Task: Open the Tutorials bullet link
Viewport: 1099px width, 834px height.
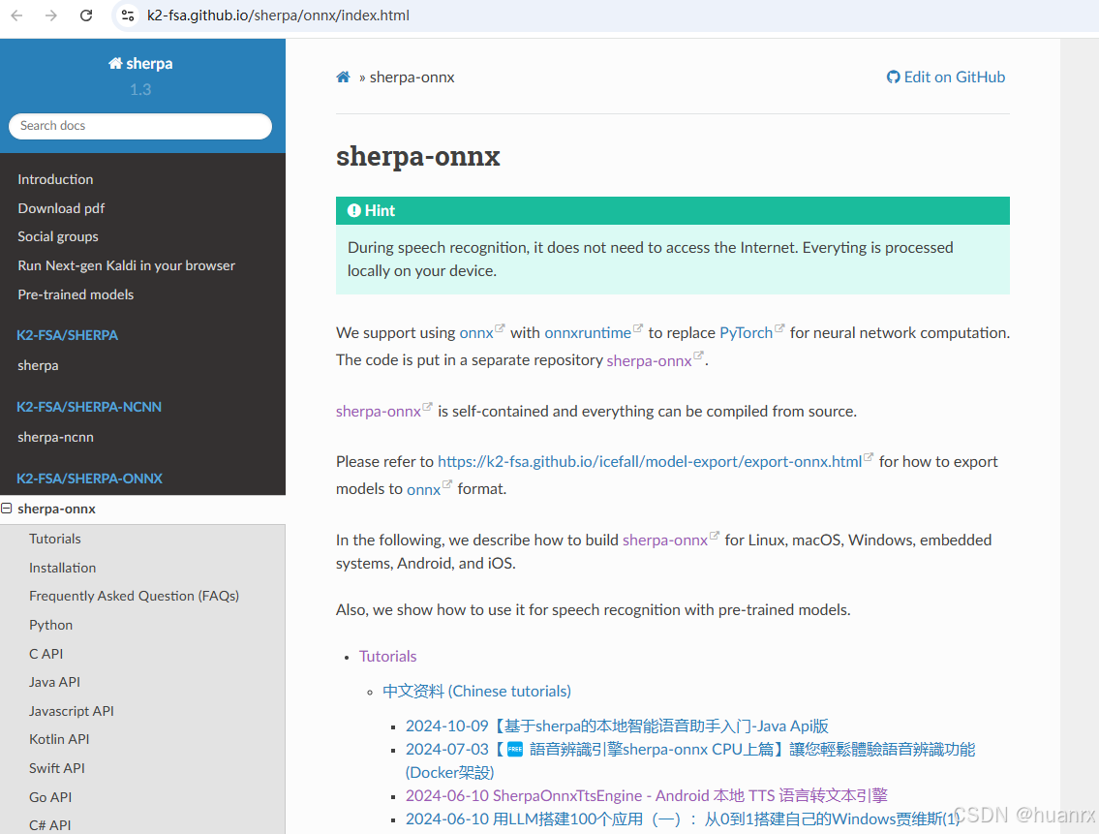Action: point(387,656)
